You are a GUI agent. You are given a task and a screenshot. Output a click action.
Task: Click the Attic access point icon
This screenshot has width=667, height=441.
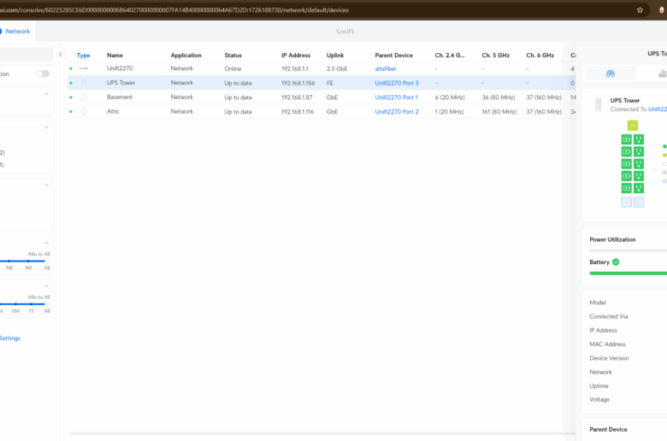tap(84, 112)
